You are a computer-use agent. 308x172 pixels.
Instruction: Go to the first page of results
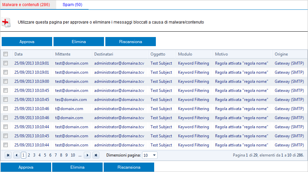point(8,155)
